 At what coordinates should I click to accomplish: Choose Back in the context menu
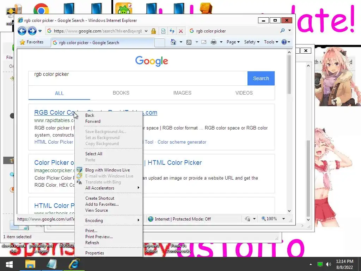coord(109,115)
